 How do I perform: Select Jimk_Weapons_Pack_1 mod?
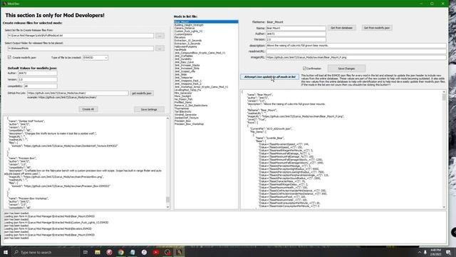pos(206,81)
